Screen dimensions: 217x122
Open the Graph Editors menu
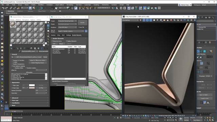pyautogui.click(x=60, y=5)
